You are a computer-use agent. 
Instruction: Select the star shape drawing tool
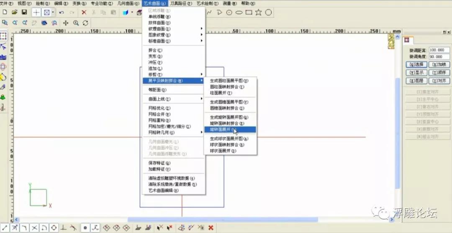259,13
